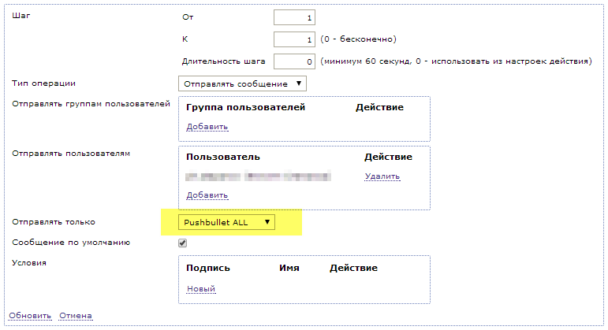The image size is (608, 330).
Task: Click the "Подпись" column header
Action: pos(207,268)
